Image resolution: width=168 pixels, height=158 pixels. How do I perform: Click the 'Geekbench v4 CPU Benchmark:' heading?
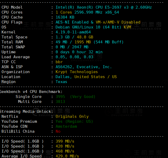click(x=31, y=92)
